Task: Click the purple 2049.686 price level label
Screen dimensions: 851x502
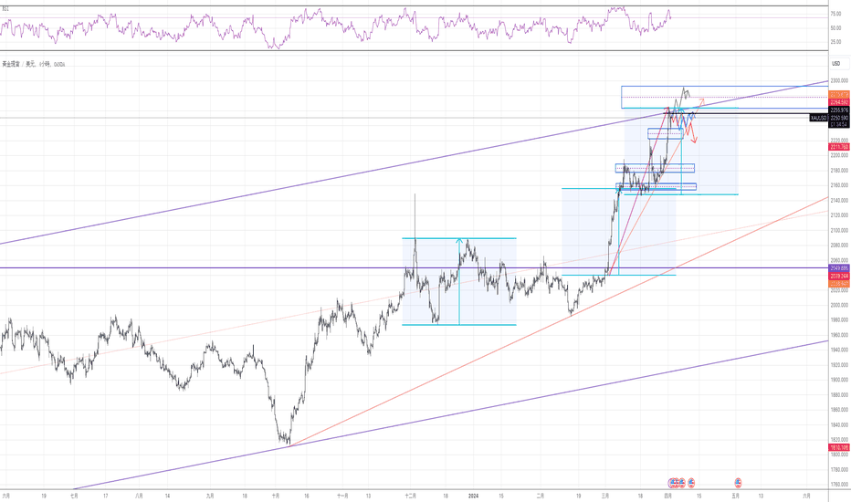Action: pos(839,267)
